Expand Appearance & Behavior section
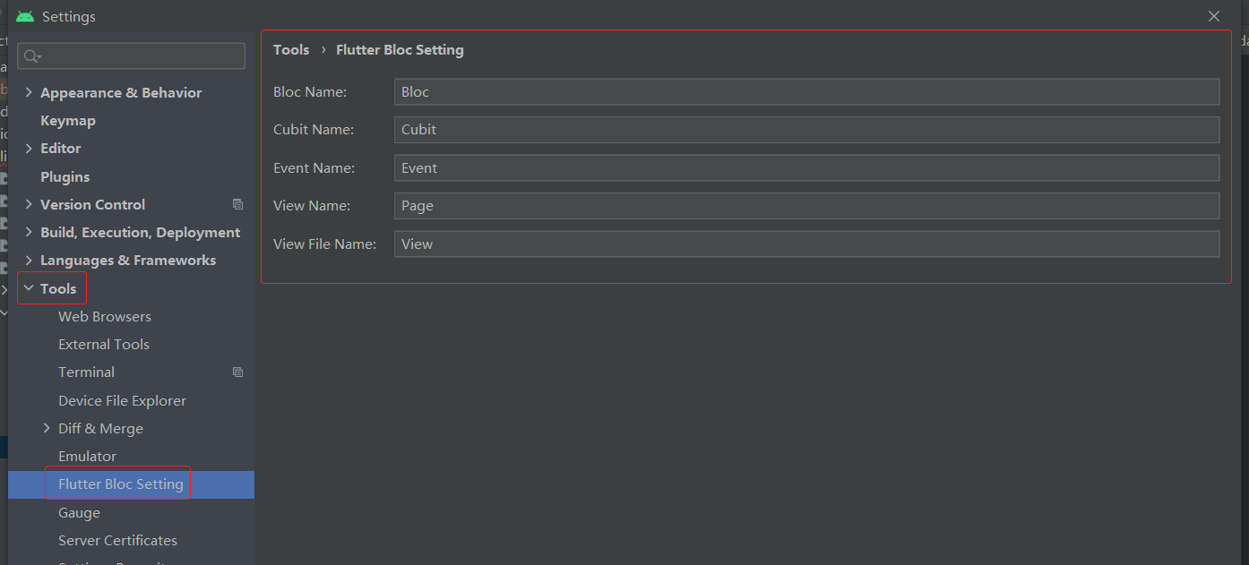 point(29,92)
